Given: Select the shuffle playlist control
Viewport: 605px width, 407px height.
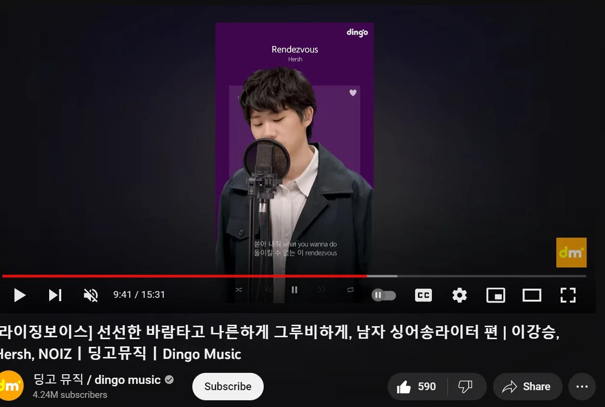Looking at the screenshot, I should (238, 290).
